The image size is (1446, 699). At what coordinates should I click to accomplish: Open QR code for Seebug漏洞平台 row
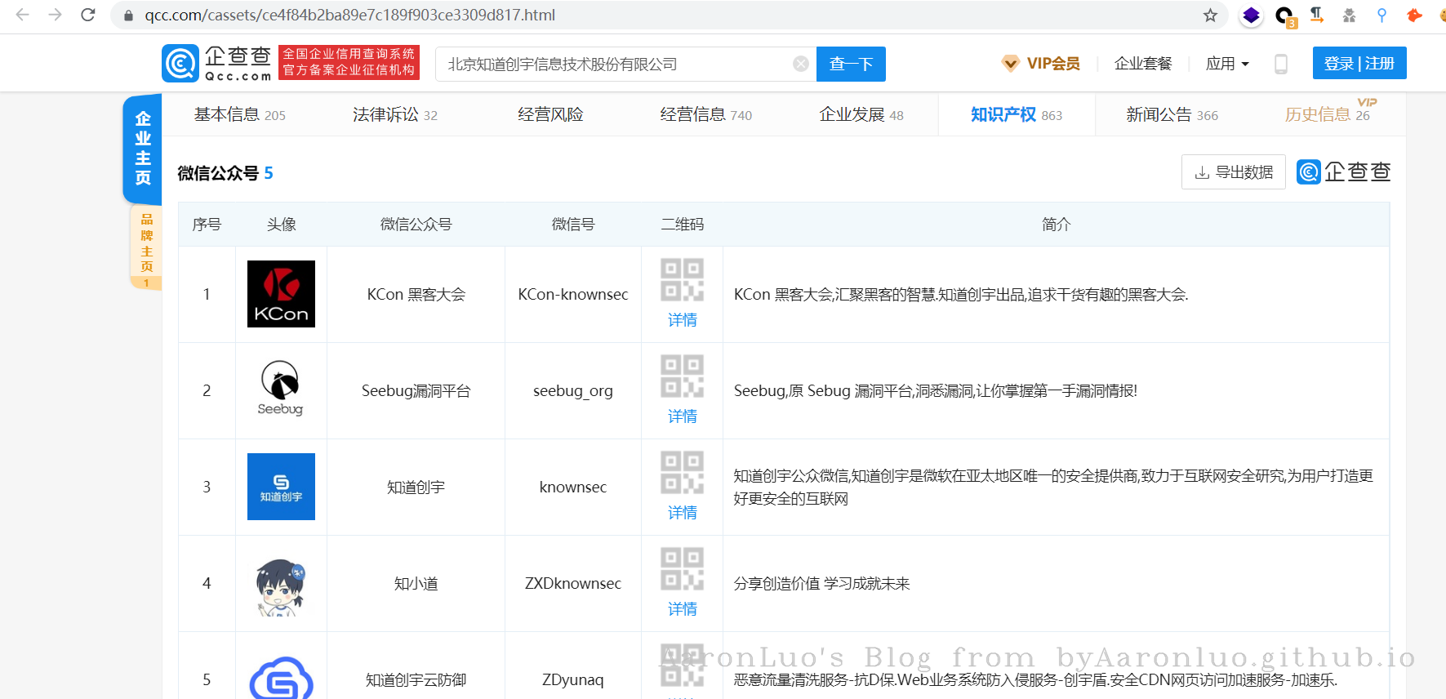point(682,376)
